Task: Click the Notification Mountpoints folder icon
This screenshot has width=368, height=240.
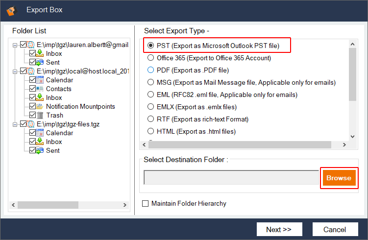Action: pos(41,106)
